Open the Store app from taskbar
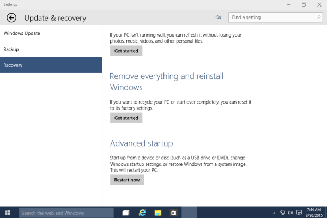This screenshot has height=218, width=327. pos(173,213)
